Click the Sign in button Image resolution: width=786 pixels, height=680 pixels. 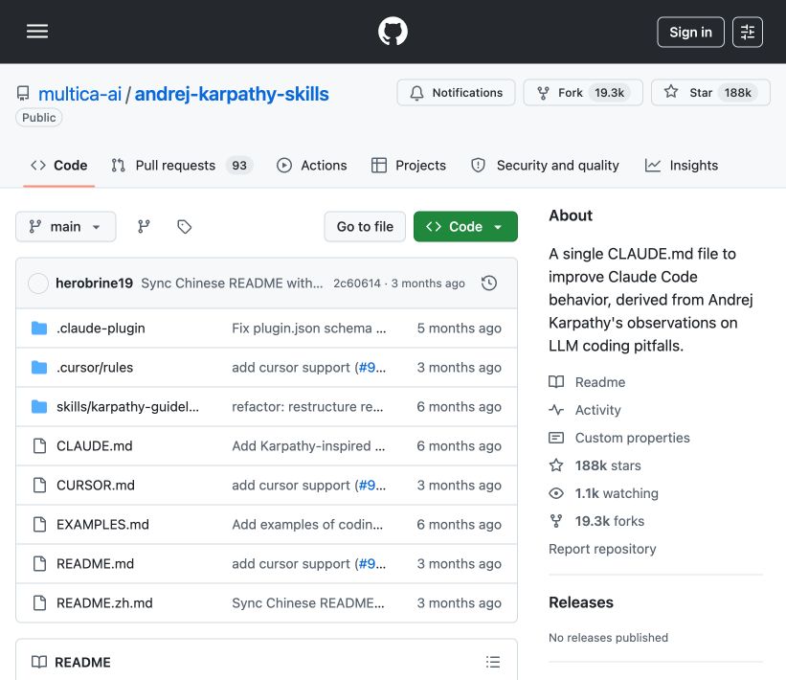690,33
